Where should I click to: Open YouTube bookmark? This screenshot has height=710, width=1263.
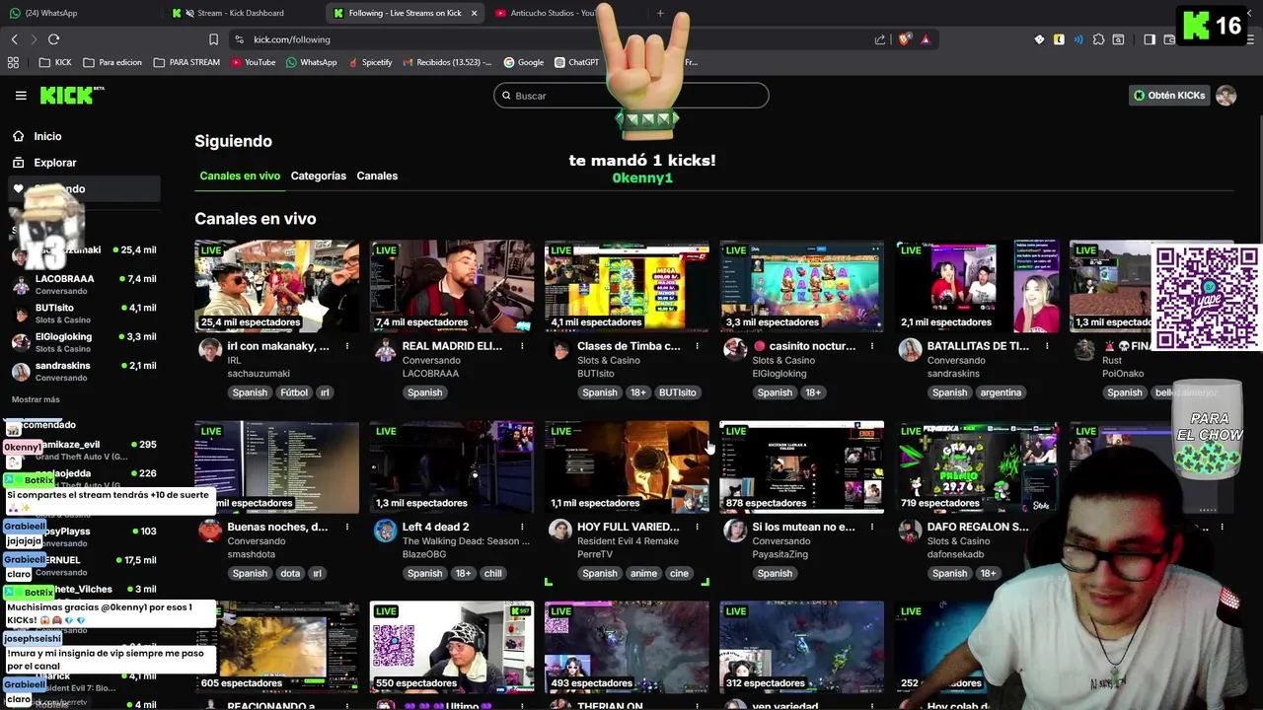pyautogui.click(x=254, y=62)
